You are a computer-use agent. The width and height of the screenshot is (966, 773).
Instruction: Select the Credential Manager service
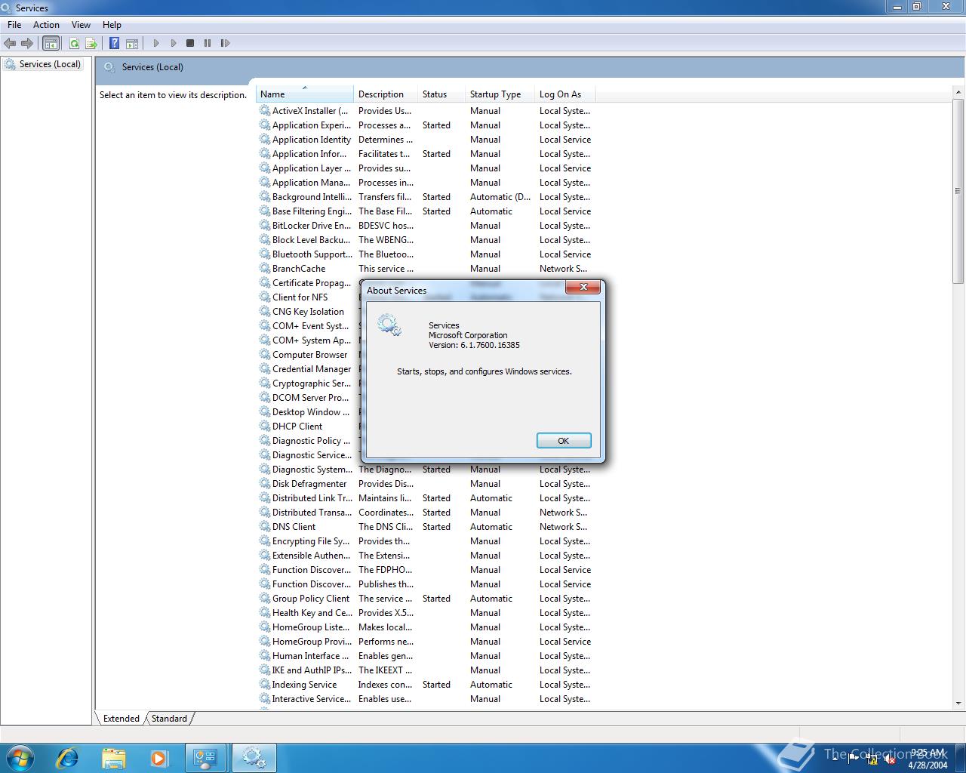[312, 368]
